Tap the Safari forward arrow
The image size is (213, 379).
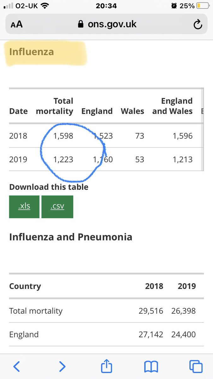point(62,366)
